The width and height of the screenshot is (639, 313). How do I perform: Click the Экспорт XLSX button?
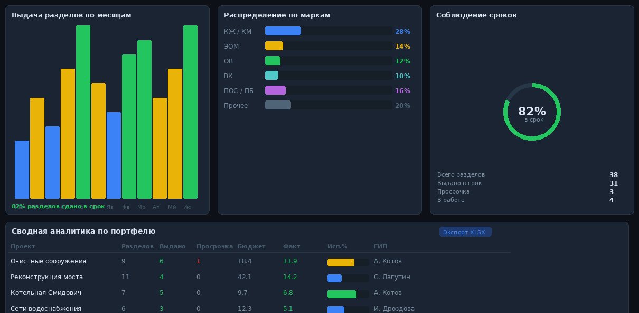click(465, 232)
